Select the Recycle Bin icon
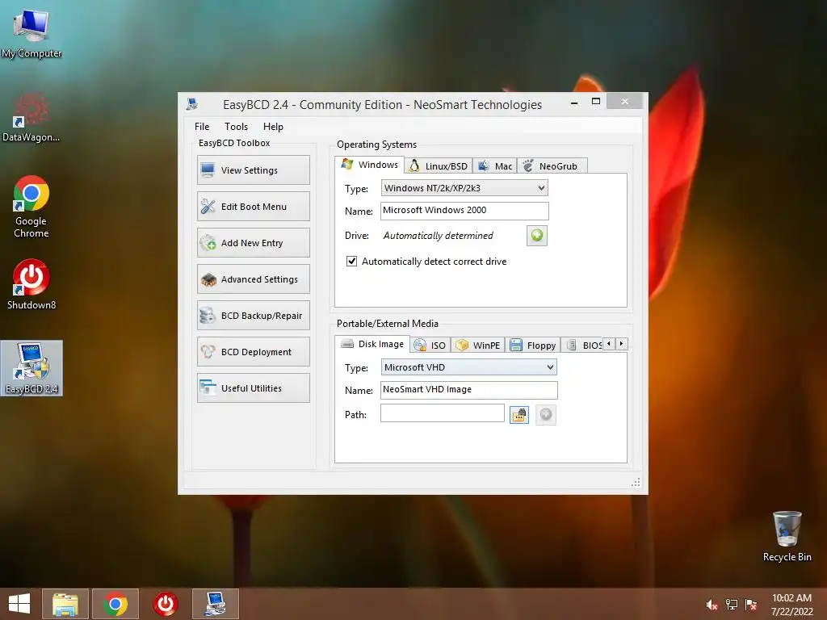827x620 pixels. coord(787,536)
